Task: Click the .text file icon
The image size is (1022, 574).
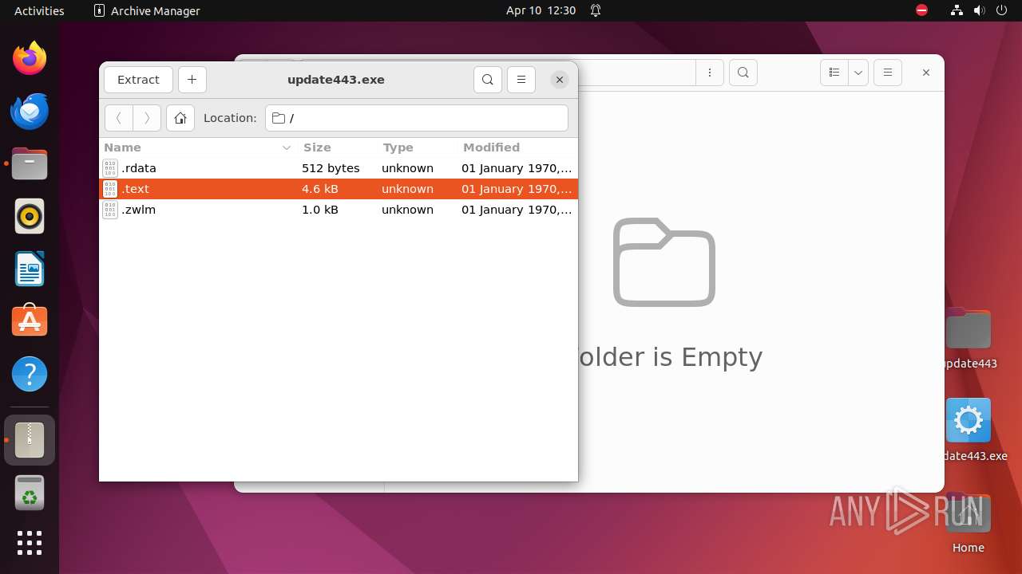Action: 110,189
